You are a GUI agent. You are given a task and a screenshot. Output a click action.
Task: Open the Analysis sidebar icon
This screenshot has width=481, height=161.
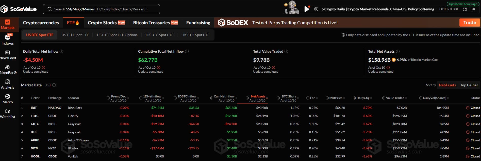pos(8,82)
